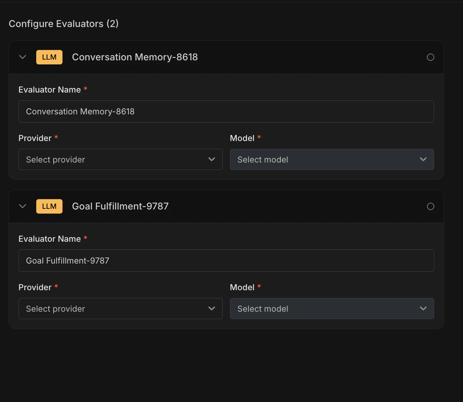
Task: Open the Select provider dropdown for Goal Fulfillment-9787
Action: click(x=121, y=308)
